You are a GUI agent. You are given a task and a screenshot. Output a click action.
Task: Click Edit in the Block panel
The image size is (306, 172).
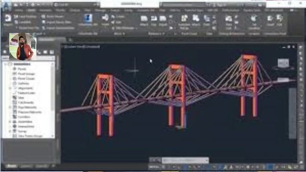pyautogui.click(x=116, y=22)
